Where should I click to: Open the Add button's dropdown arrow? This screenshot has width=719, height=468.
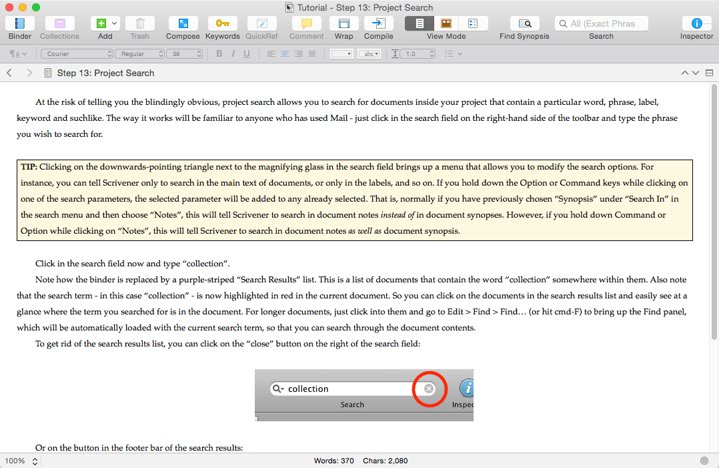click(115, 23)
